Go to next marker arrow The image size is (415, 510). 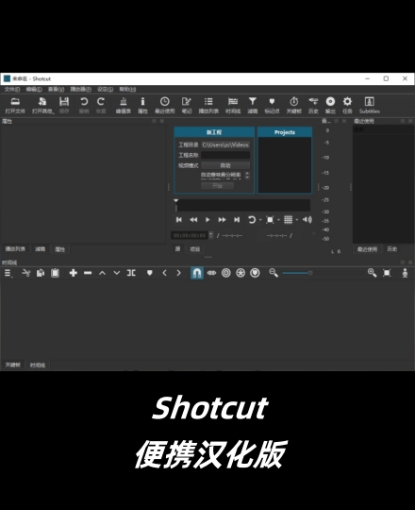(178, 273)
